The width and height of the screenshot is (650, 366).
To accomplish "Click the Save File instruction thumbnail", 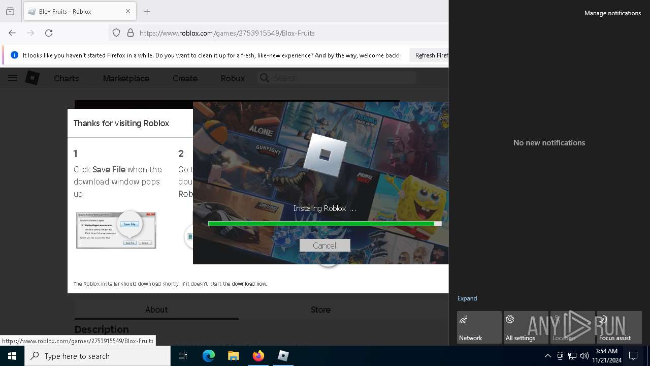I will pos(116,230).
